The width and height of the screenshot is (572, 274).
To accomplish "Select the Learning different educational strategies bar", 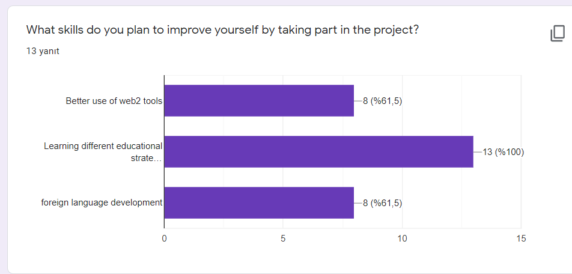I will 318,151.
